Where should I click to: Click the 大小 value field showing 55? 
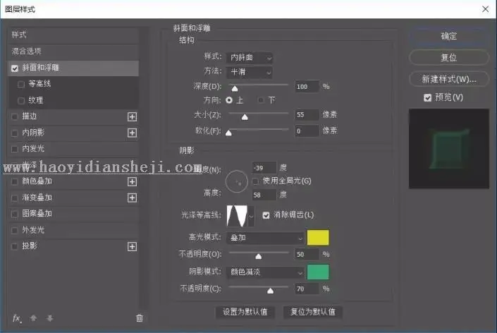[307, 115]
